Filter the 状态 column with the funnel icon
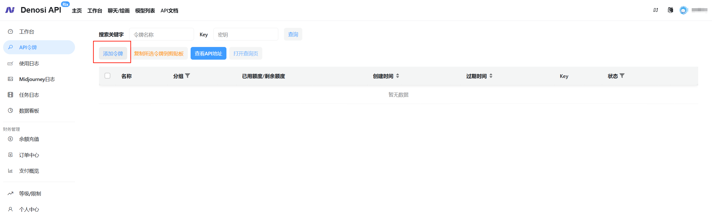The image size is (712, 218). [622, 76]
